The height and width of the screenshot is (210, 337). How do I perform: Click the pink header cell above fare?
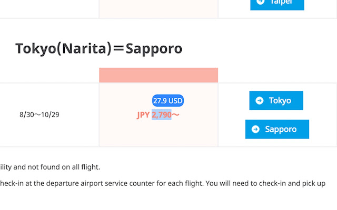[x=158, y=75]
